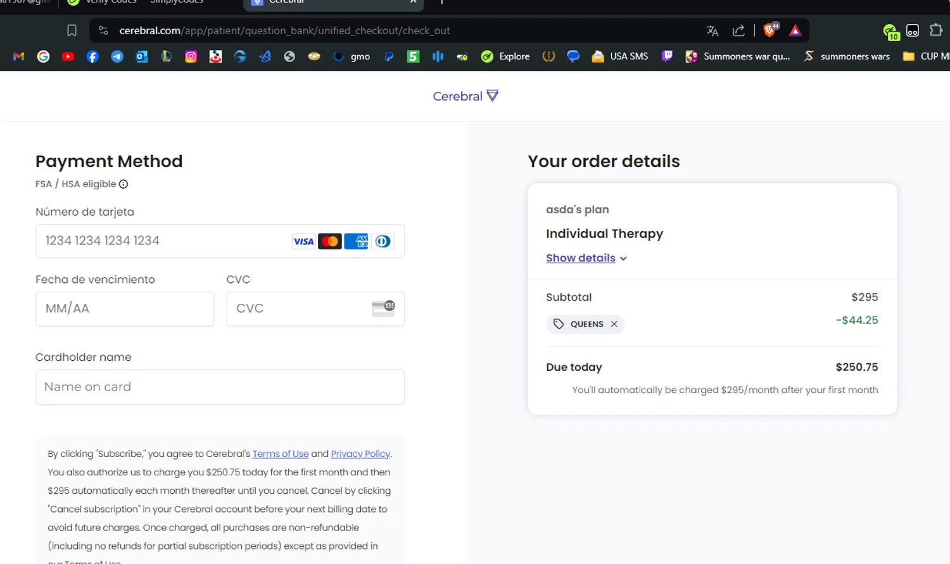Open site settings icon in address bar

[x=103, y=30]
